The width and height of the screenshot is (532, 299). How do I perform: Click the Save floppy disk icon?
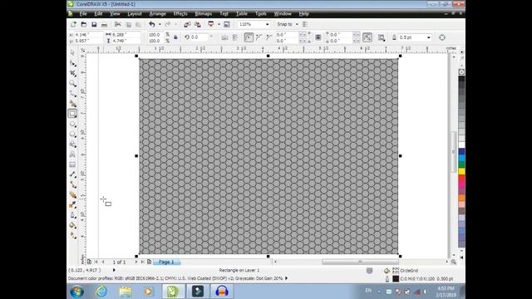94,24
